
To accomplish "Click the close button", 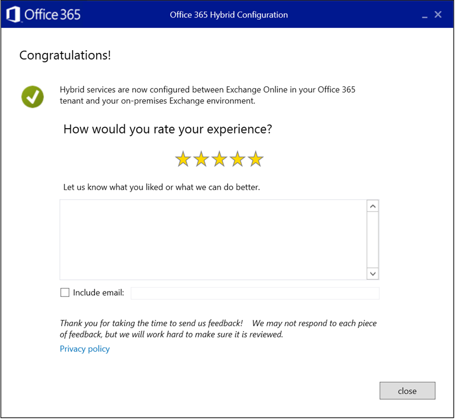I will click(407, 391).
